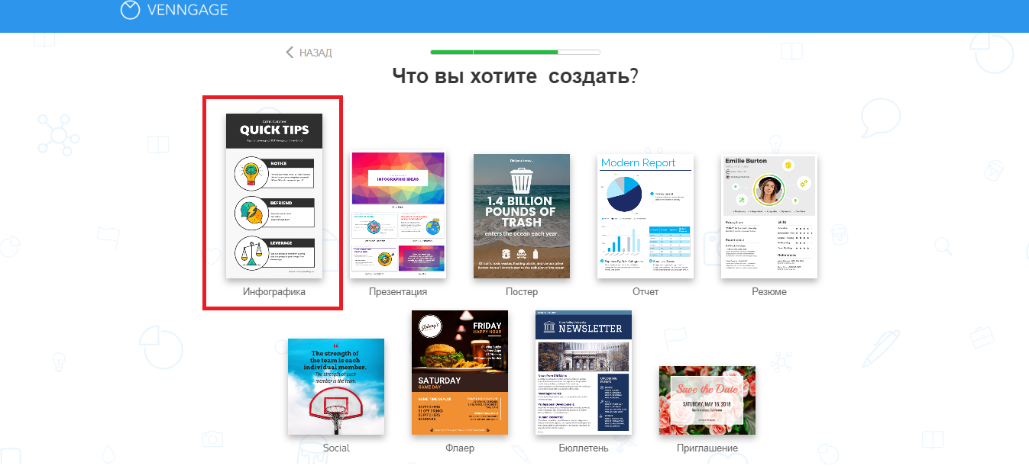This screenshot has width=1029, height=469.
Task: Click the Приглашение label
Action: pos(707,448)
